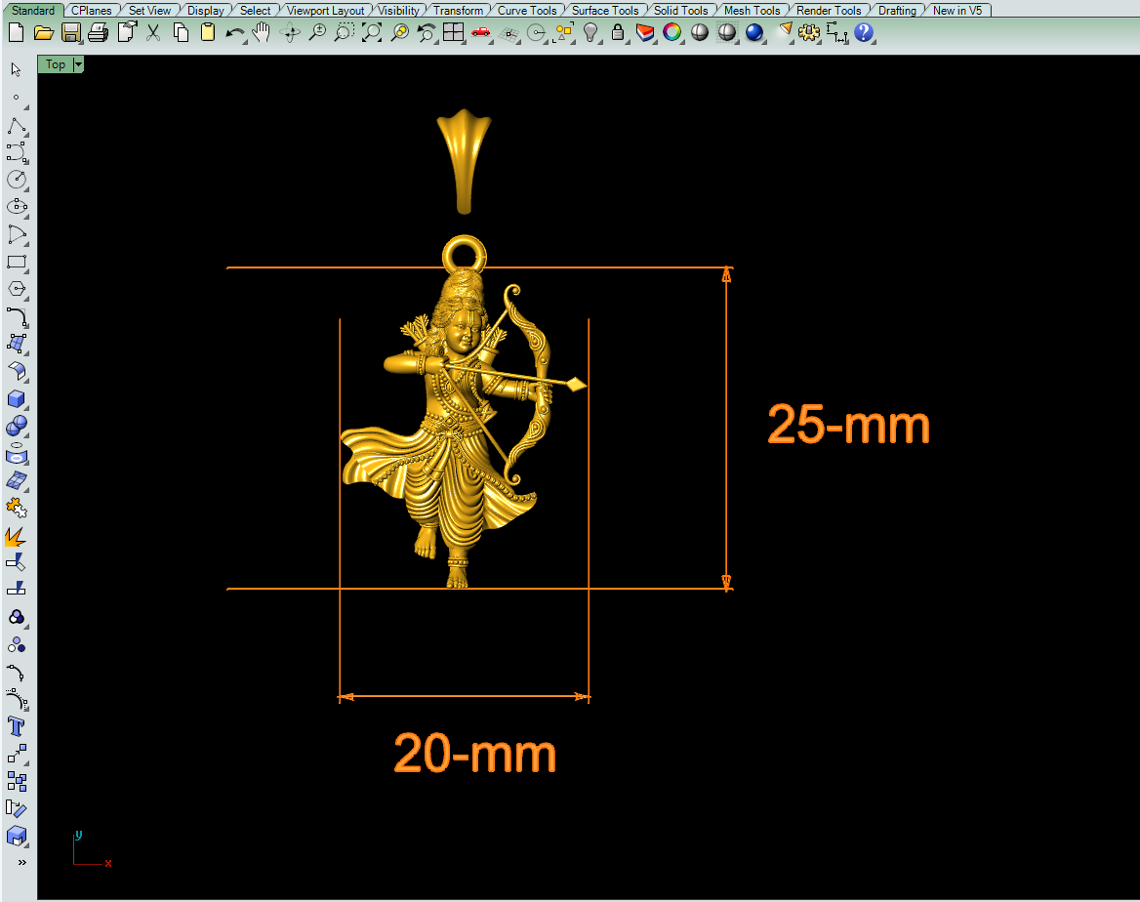Select the Circle drawing tool
Screen dimensions: 1140x902
tap(17, 180)
